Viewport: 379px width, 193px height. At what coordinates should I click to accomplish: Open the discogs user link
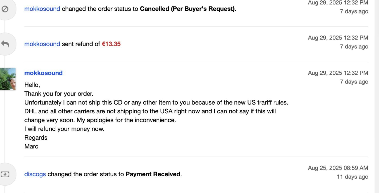click(x=35, y=174)
